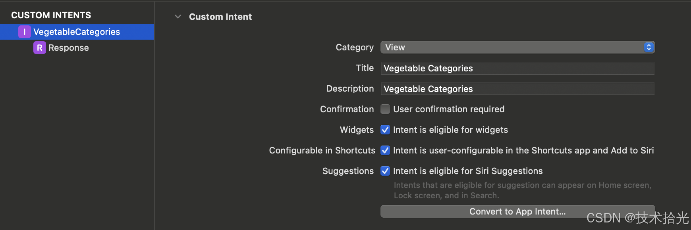Open the Category dropdown showing View
The width and height of the screenshot is (691, 230).
(x=512, y=47)
